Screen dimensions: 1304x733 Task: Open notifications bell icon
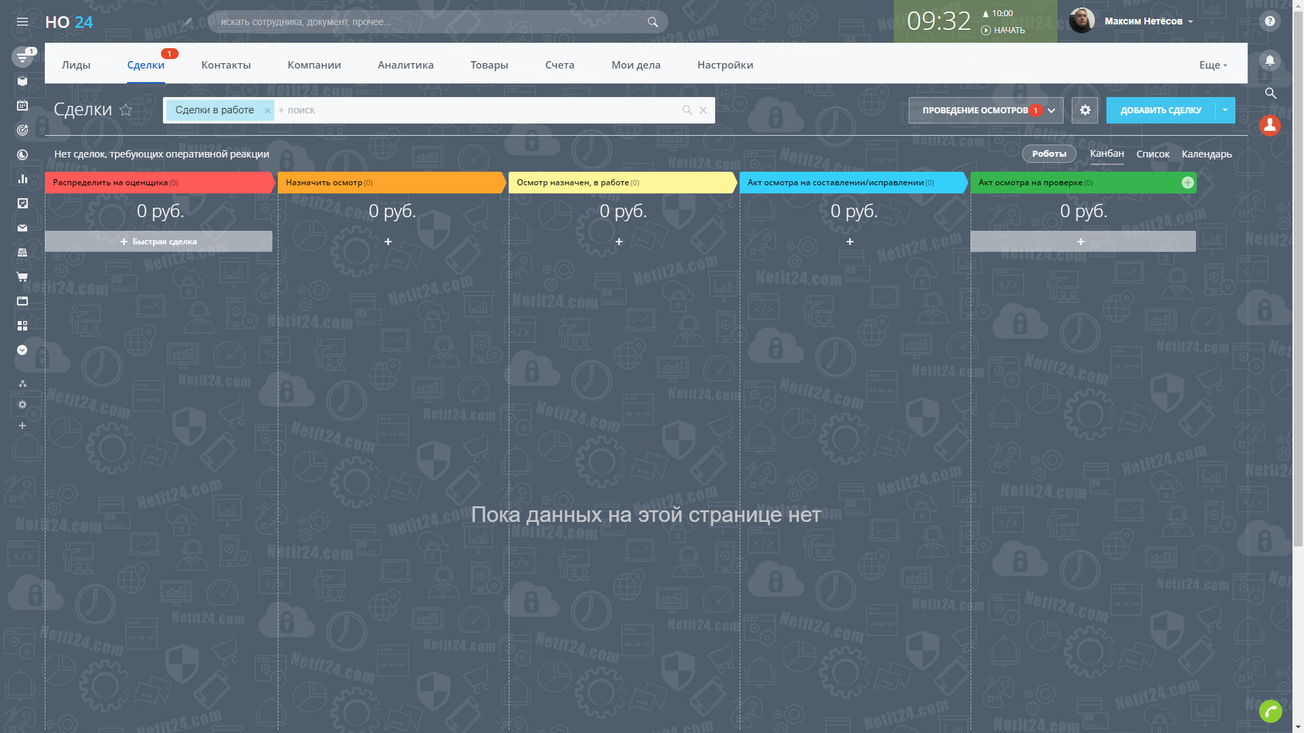tap(1269, 60)
